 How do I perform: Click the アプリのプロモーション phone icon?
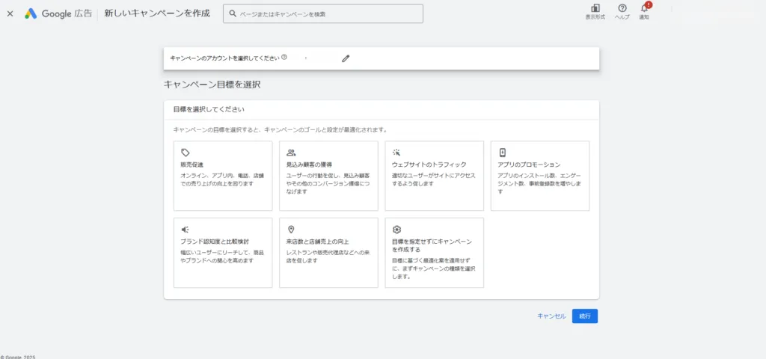coord(502,153)
